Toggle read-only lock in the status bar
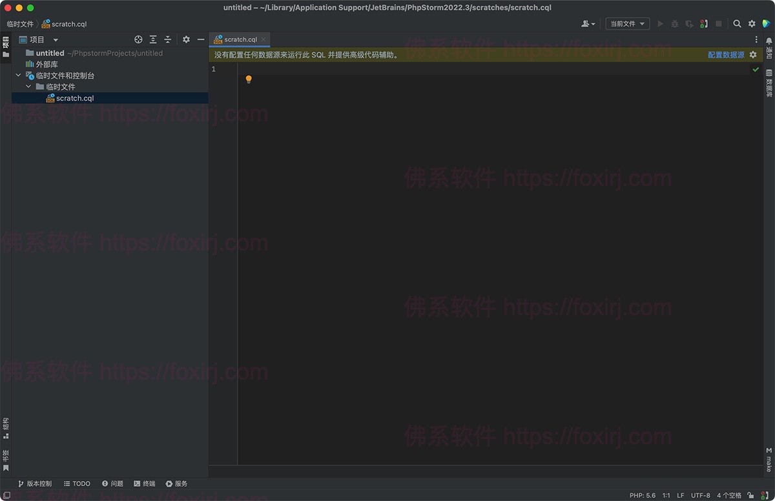Viewport: 775px width, 501px height. click(x=750, y=495)
